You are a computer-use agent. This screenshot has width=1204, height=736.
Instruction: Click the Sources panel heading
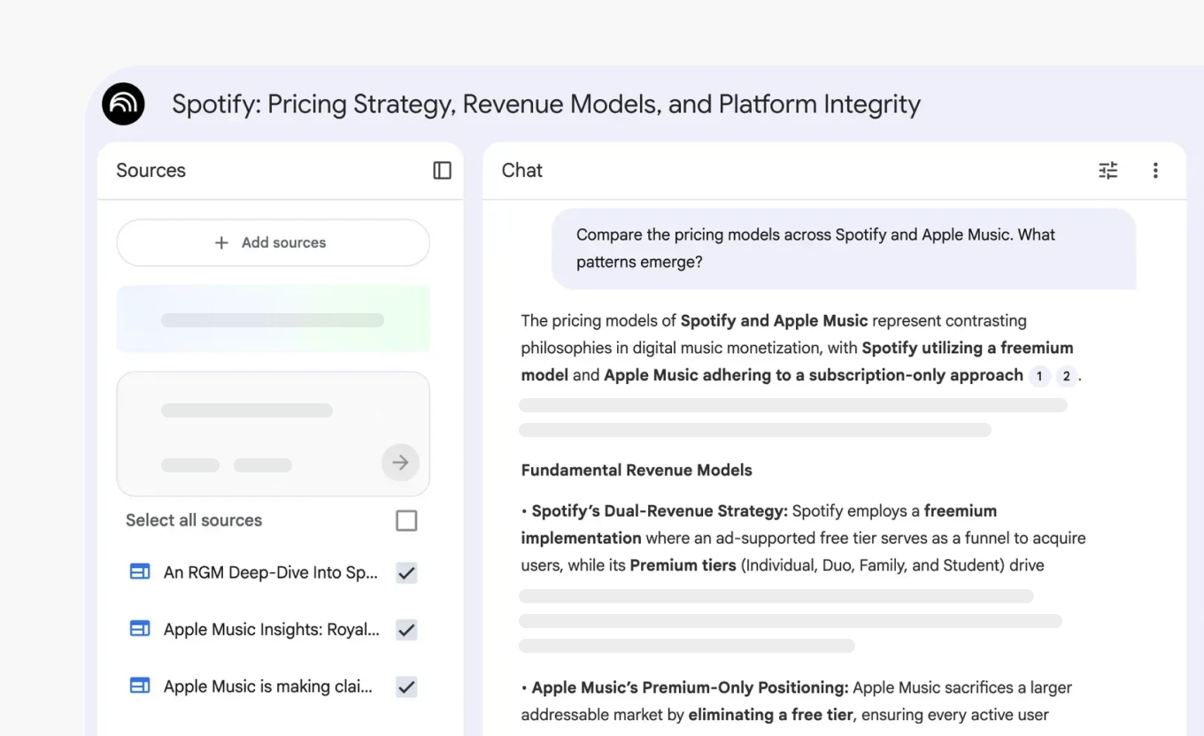(151, 171)
